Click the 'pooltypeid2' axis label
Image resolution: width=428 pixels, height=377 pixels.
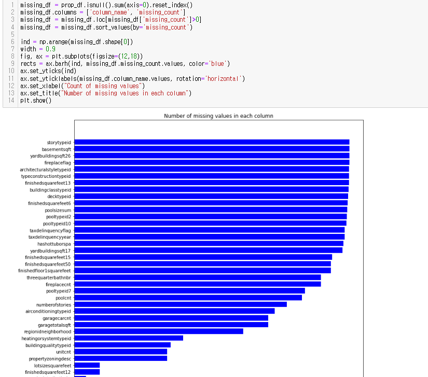[x=59, y=217]
